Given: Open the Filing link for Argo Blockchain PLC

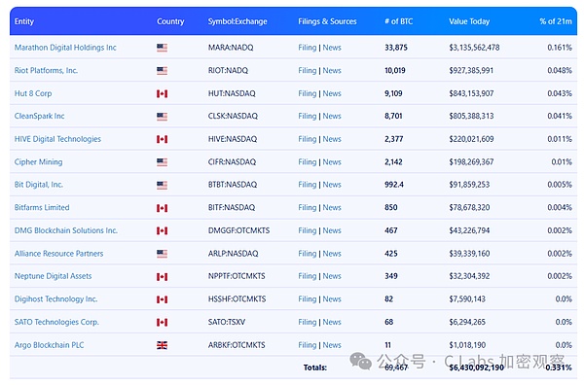Looking at the screenshot, I should point(308,345).
